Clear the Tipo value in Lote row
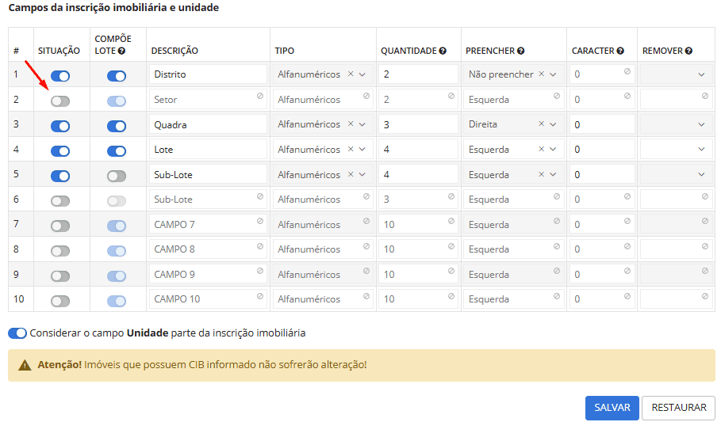 pyautogui.click(x=351, y=149)
